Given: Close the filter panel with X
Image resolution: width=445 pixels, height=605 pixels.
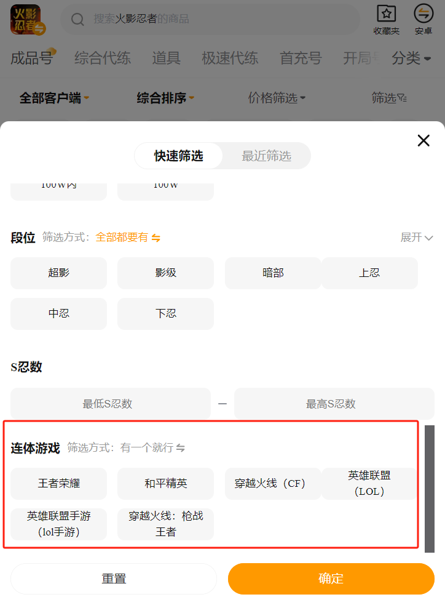Looking at the screenshot, I should point(423,140).
